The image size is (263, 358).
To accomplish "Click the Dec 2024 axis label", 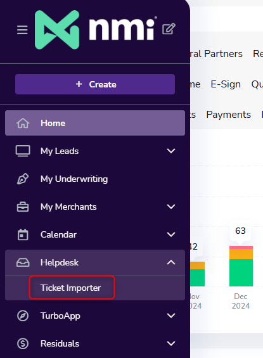I will pyautogui.click(x=241, y=301).
